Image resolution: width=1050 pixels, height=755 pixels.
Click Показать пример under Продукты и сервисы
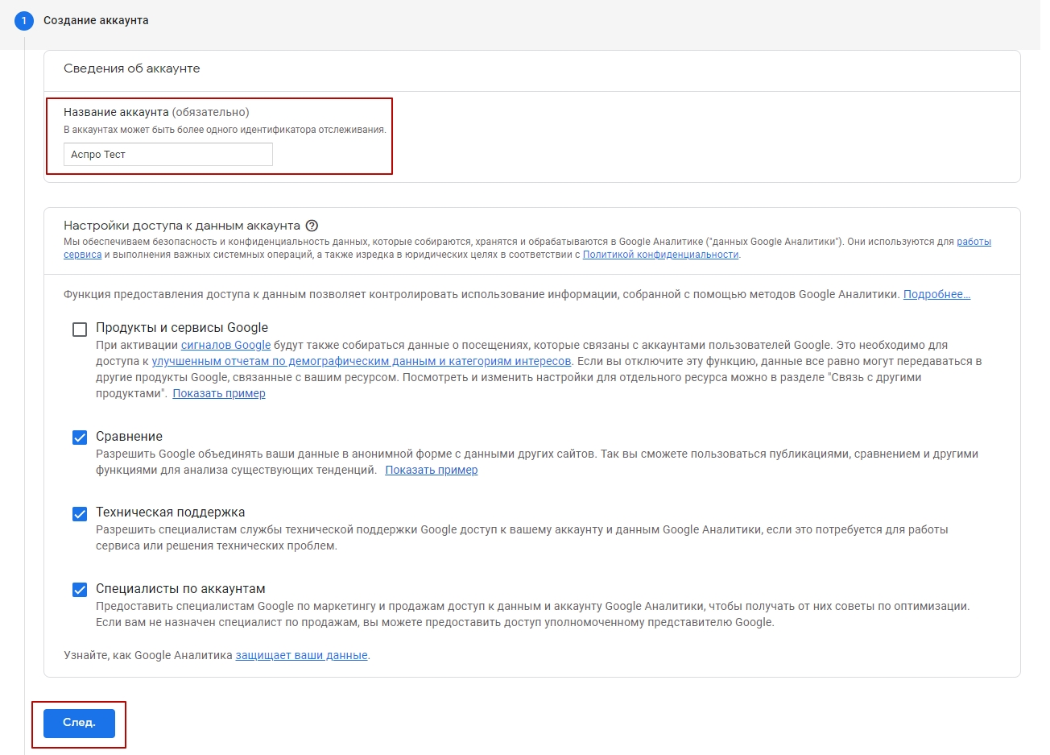[x=219, y=393]
